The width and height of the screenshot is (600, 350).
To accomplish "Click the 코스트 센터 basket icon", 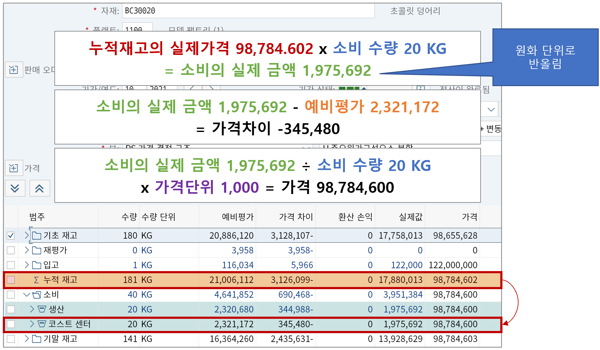I will click(42, 324).
